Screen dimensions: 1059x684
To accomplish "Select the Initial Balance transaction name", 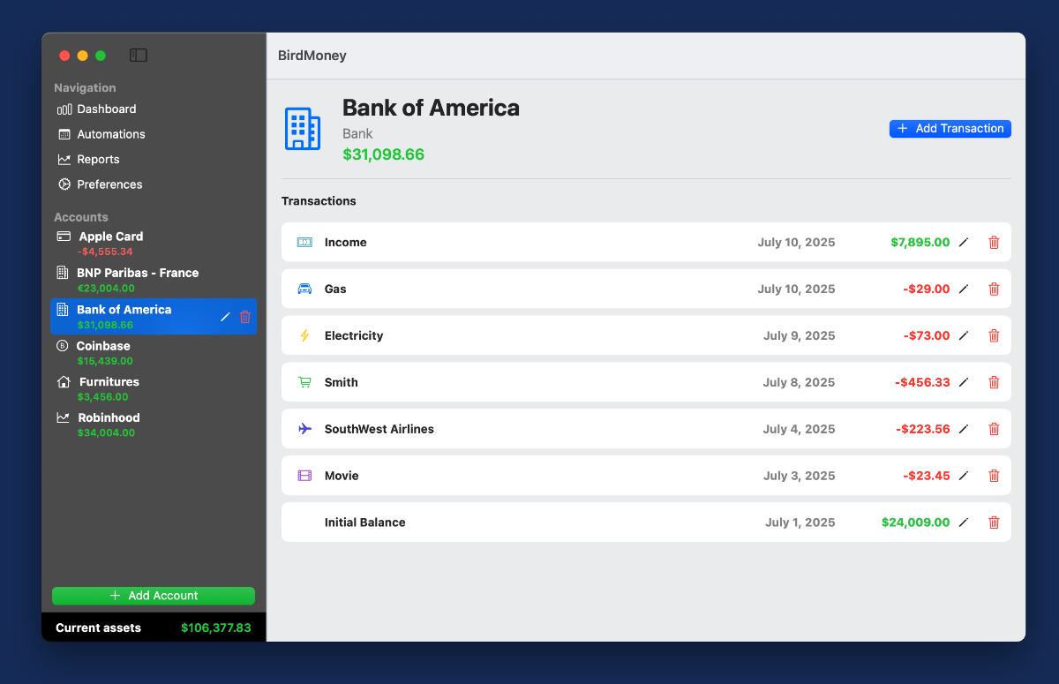I will click(x=365, y=522).
